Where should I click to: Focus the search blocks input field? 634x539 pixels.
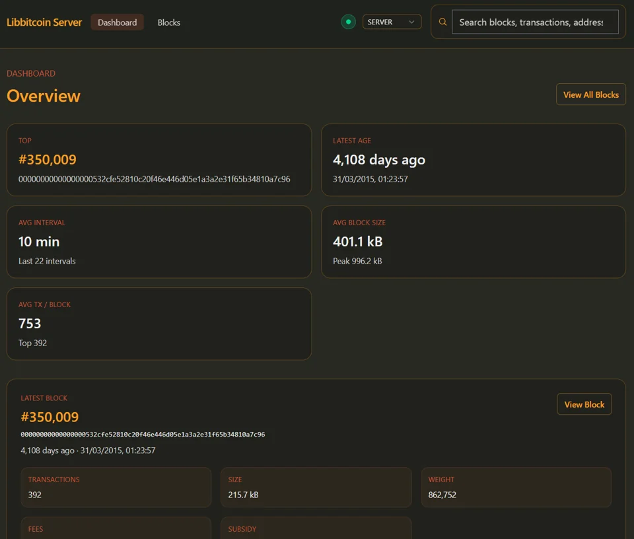click(535, 22)
